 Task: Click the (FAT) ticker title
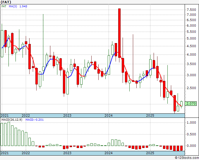6,2
